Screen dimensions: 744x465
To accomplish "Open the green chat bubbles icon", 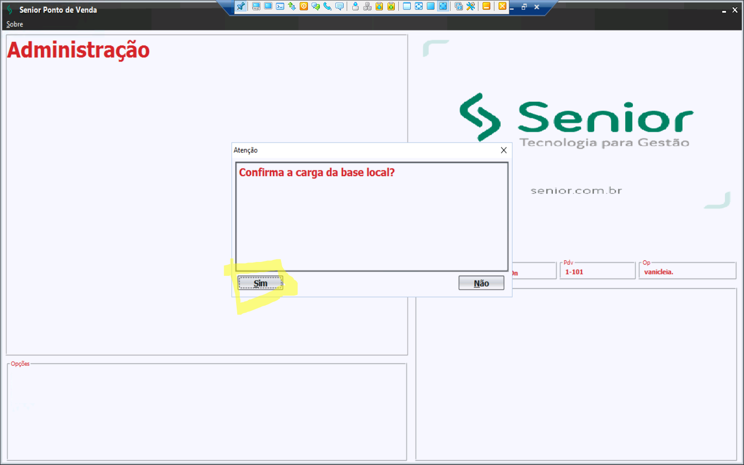I will point(316,6).
